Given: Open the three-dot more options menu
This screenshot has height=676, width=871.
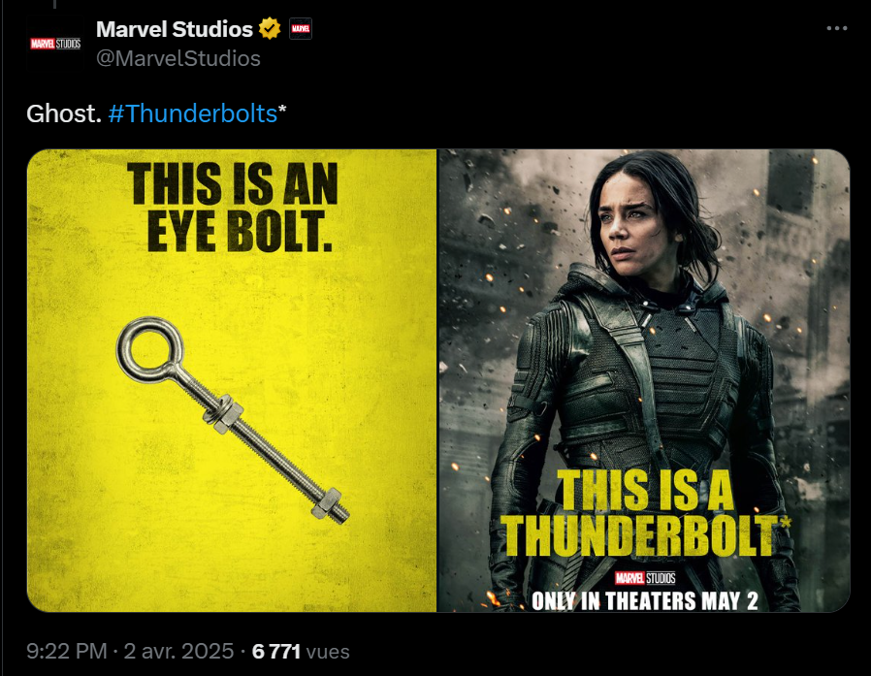Looking at the screenshot, I should coord(836,28).
